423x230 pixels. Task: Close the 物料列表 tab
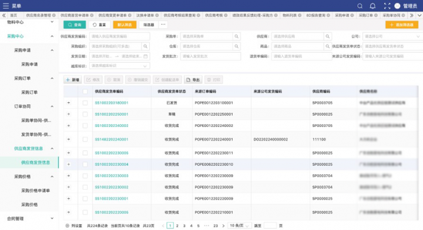[300, 15]
